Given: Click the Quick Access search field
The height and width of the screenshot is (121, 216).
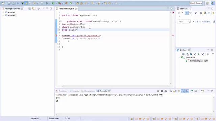Looking at the screenshot, I should (196, 3).
